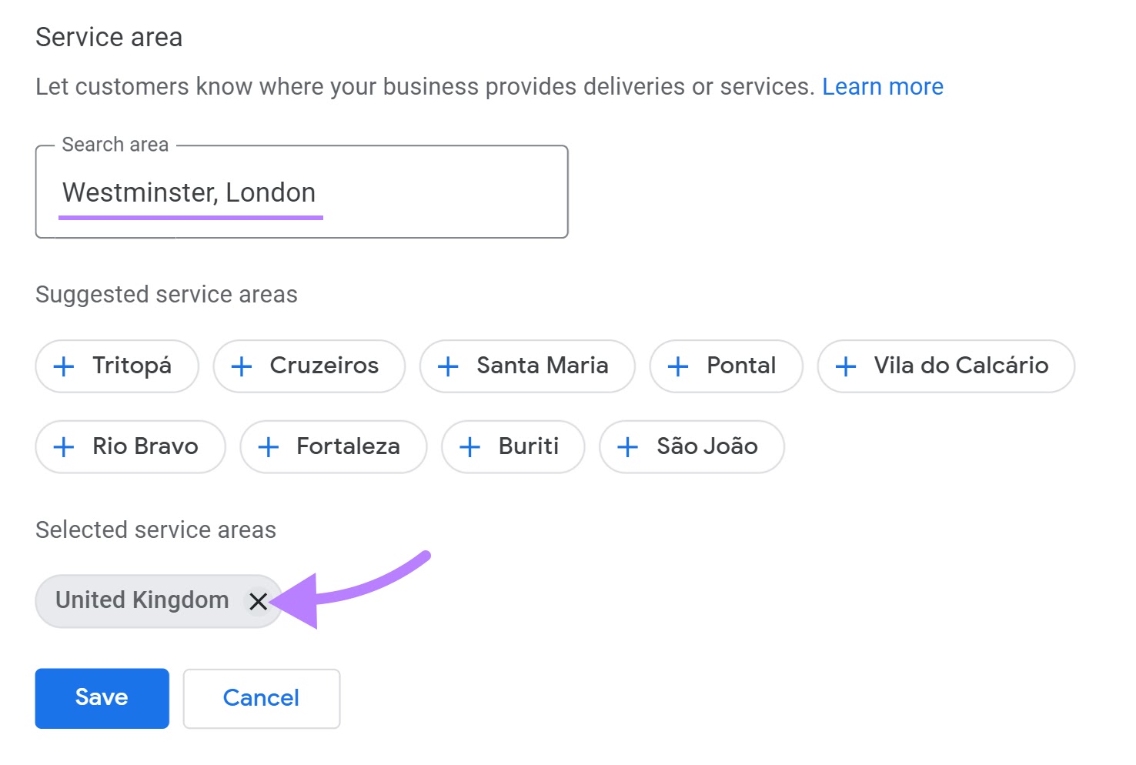This screenshot has height=765, width=1136.
Task: Click plus icon for Vila do Calcário
Action: tap(846, 366)
